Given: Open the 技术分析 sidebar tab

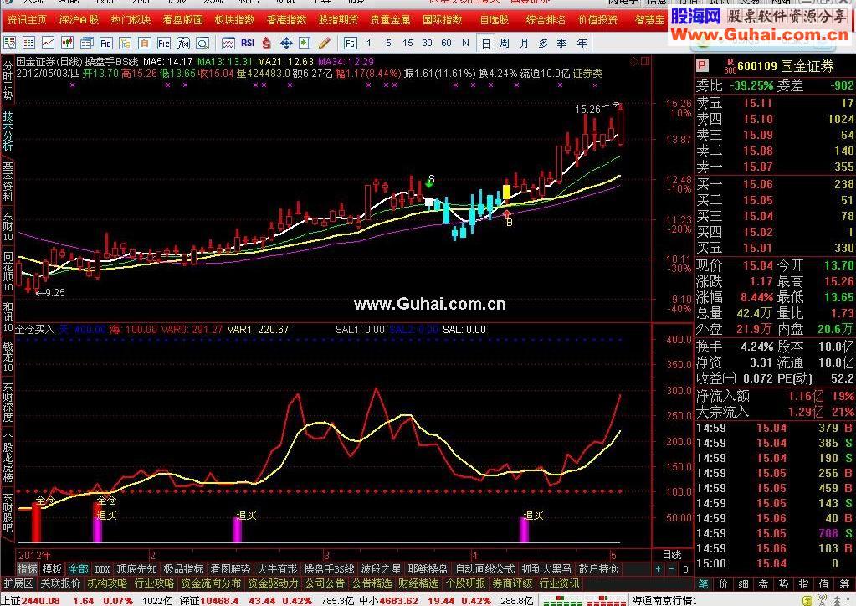Looking at the screenshot, I should click(8, 131).
